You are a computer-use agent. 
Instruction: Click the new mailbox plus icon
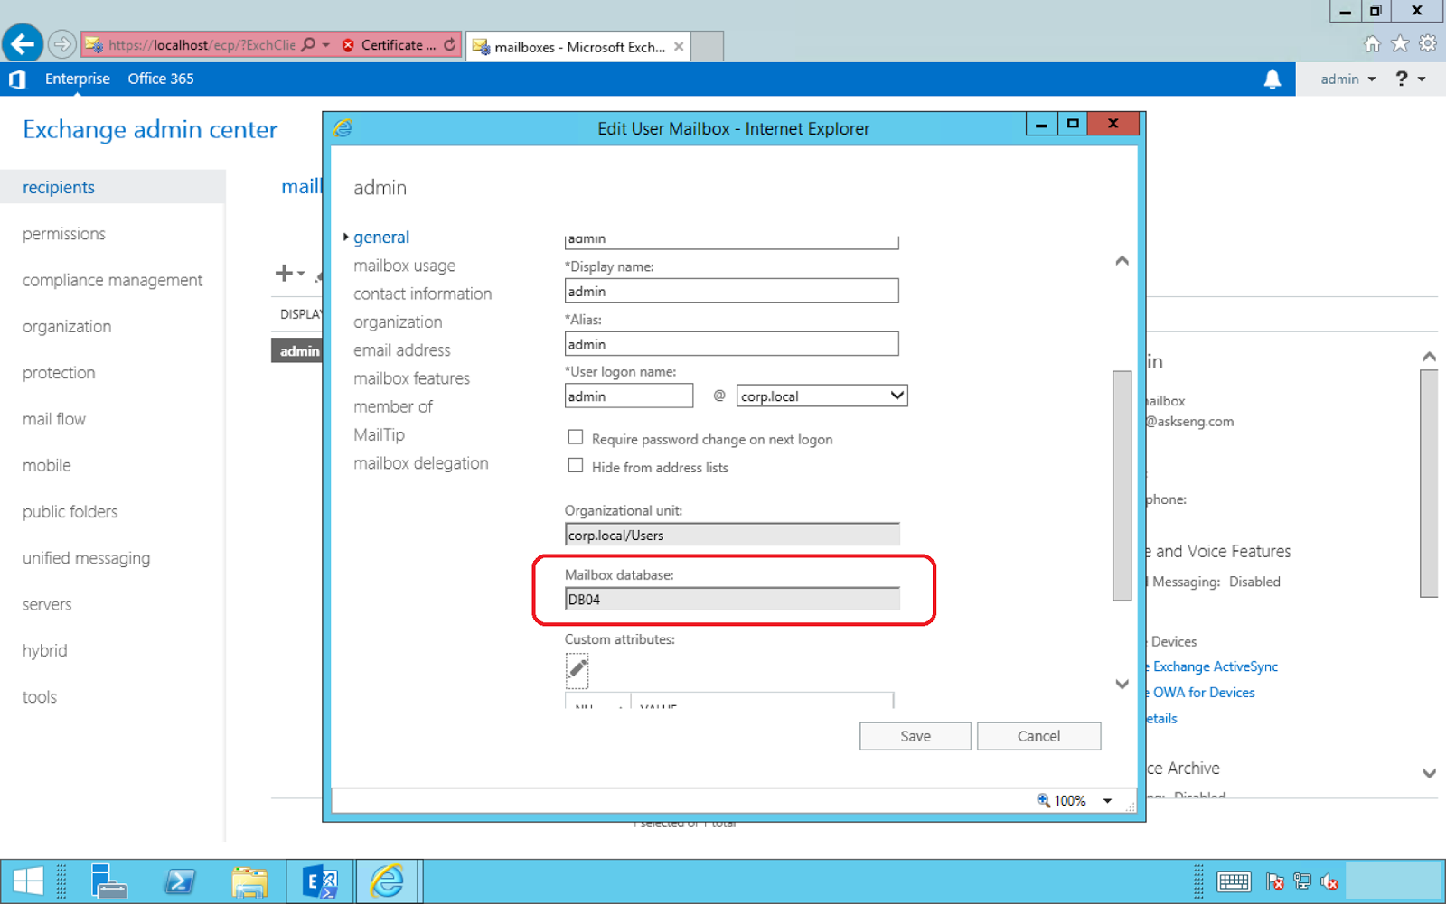pyautogui.click(x=283, y=273)
